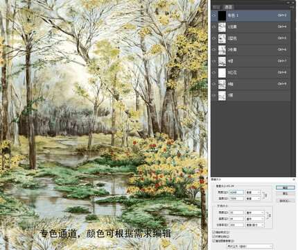The image size is (298, 250).
Task: Toggle the 缩放样式 scale styles checkbox
Action: click(214, 232)
